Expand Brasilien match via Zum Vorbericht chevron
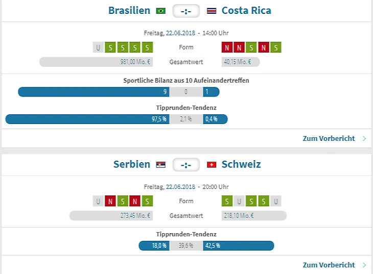This screenshot has height=274, width=373. click(x=364, y=138)
